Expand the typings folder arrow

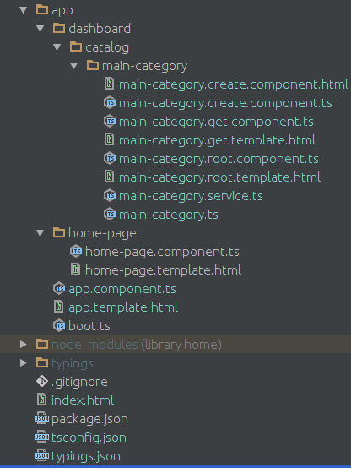[24, 362]
